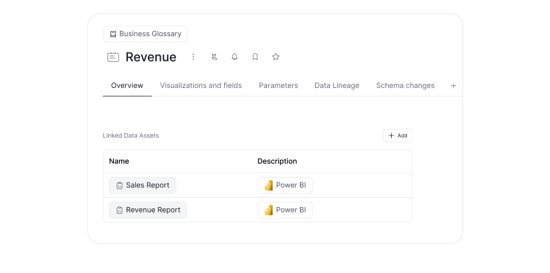The image size is (550, 273).
Task: Click Add button for Linked Data Assets
Action: click(x=397, y=136)
